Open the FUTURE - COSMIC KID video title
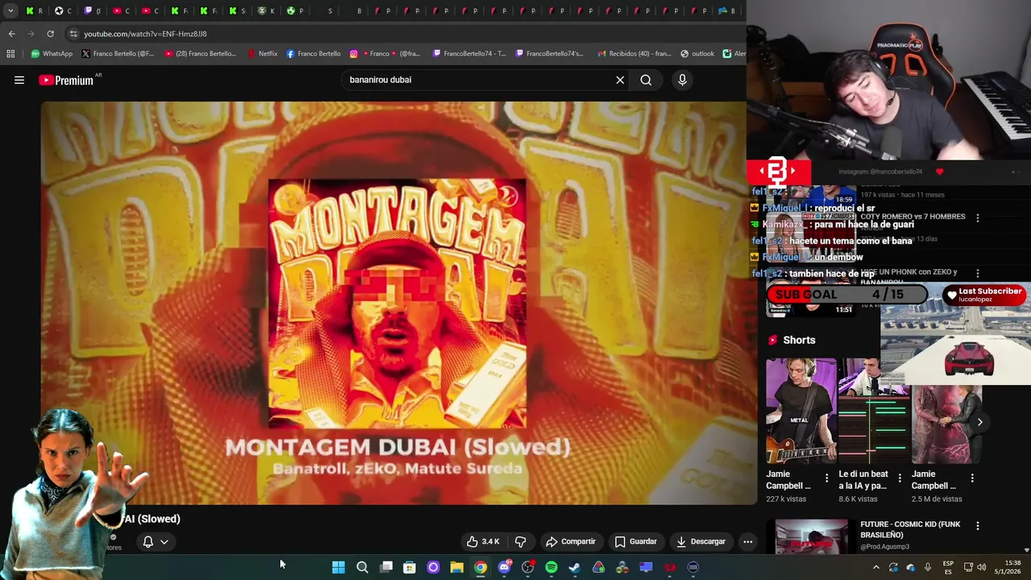Viewport: 1031px width, 580px height. pyautogui.click(x=910, y=529)
